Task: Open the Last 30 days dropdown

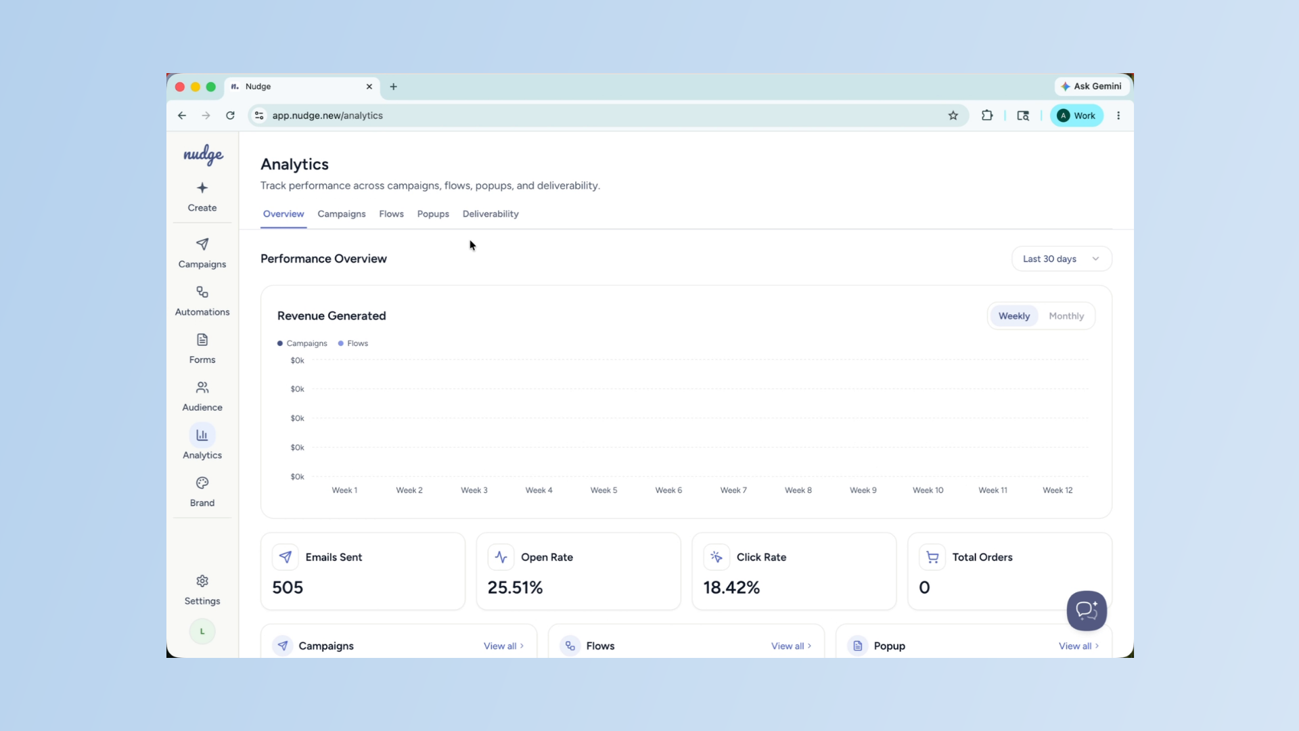Action: tap(1062, 259)
